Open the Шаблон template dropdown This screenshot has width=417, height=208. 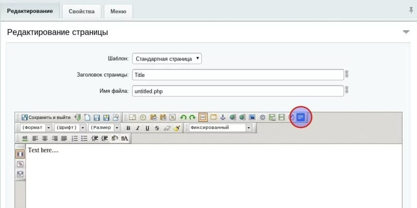click(x=167, y=59)
